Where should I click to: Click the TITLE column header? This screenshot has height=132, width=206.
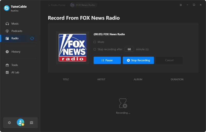point(66,79)
